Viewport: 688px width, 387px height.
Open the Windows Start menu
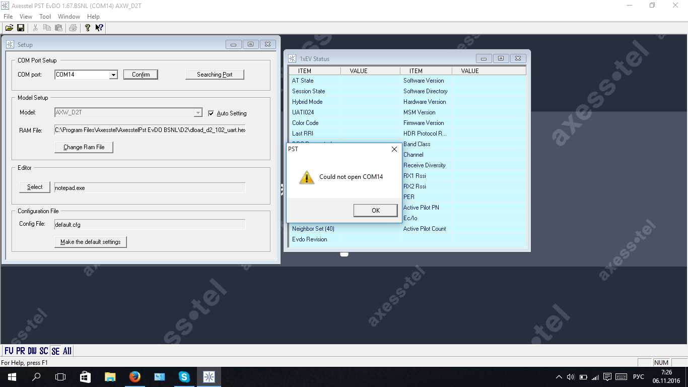click(12, 376)
